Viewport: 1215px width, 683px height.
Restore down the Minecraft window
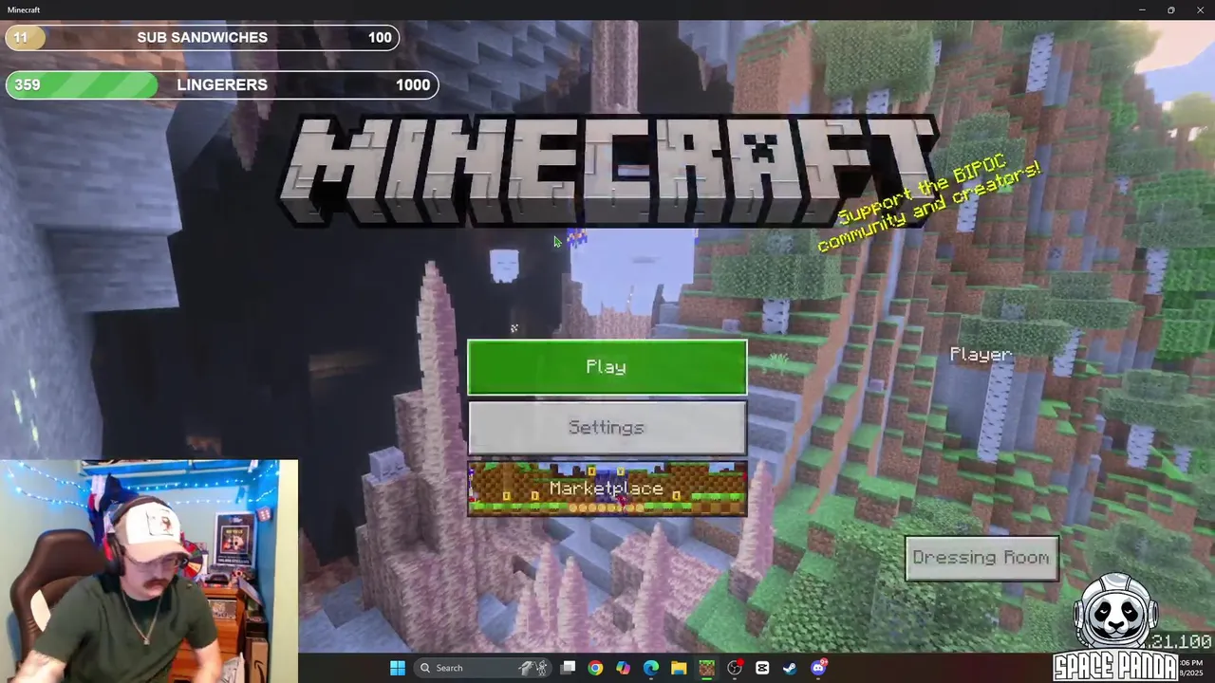click(x=1170, y=9)
